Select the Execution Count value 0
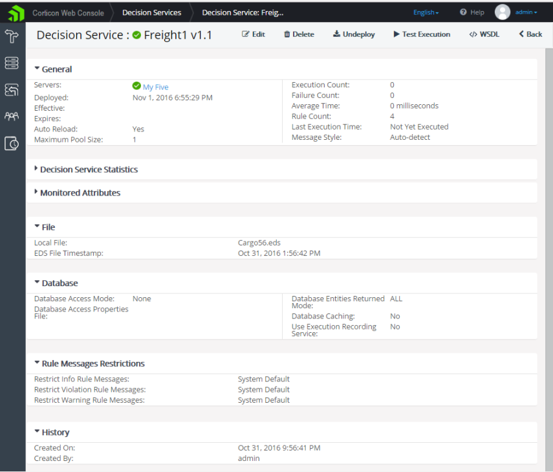The height and width of the screenshot is (472, 553). pyautogui.click(x=392, y=85)
